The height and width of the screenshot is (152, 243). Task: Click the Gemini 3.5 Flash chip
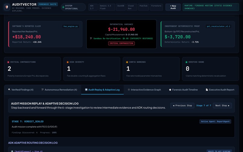[107, 7]
